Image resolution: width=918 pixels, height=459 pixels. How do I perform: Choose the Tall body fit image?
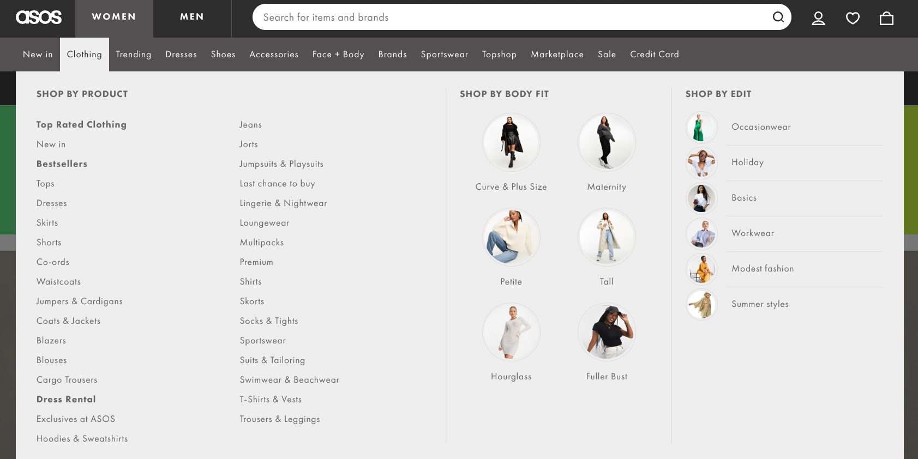point(607,237)
